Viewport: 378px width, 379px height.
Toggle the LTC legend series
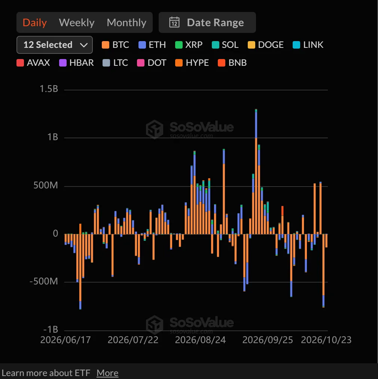[x=115, y=63]
